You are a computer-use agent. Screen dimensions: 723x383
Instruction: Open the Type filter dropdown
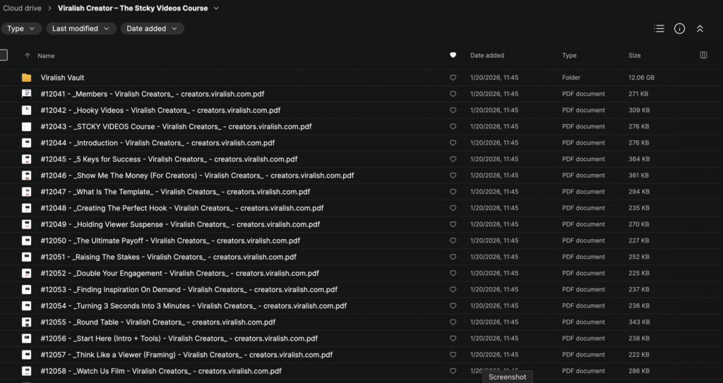pos(21,29)
